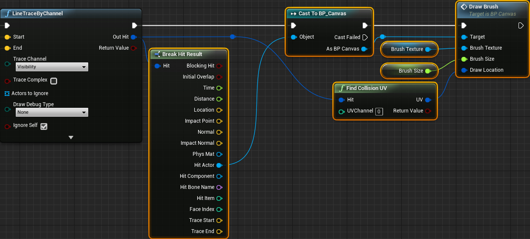Click the Actors to Ignore array pin
This screenshot has height=239, width=530.
click(x=7, y=93)
